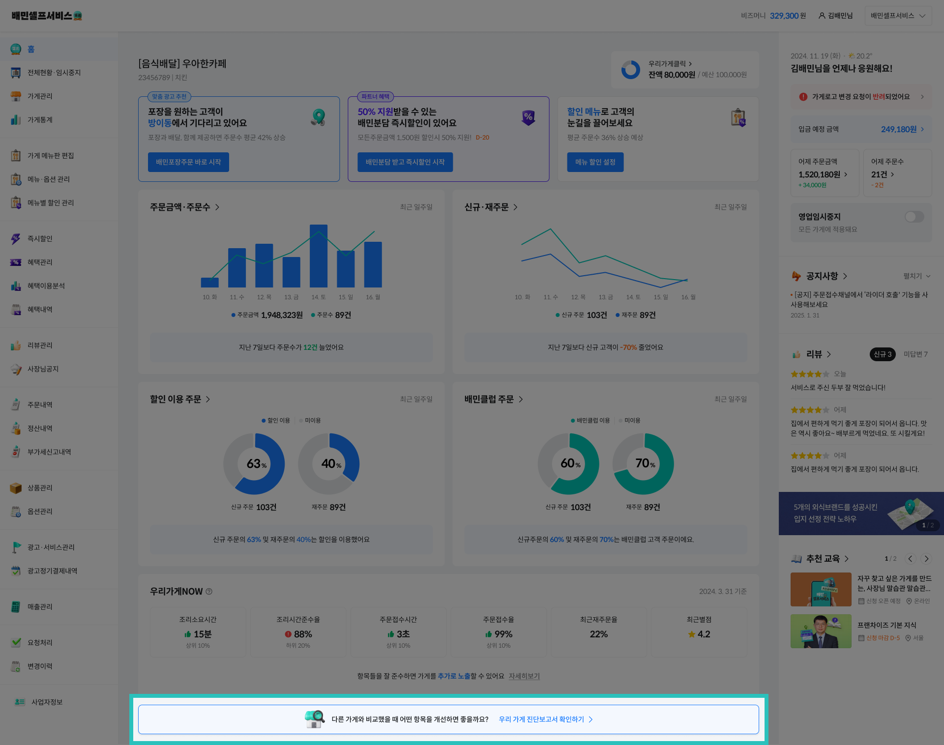Switch to the 신규 3 review tab
This screenshot has height=745, width=944.
[x=883, y=354]
